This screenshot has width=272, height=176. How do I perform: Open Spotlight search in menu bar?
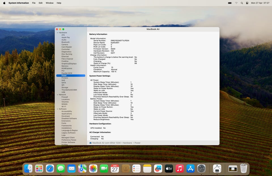[x=242, y=3]
